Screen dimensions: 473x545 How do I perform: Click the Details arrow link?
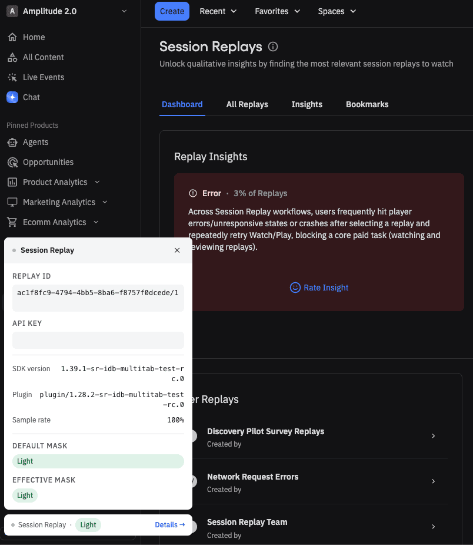pos(169,525)
